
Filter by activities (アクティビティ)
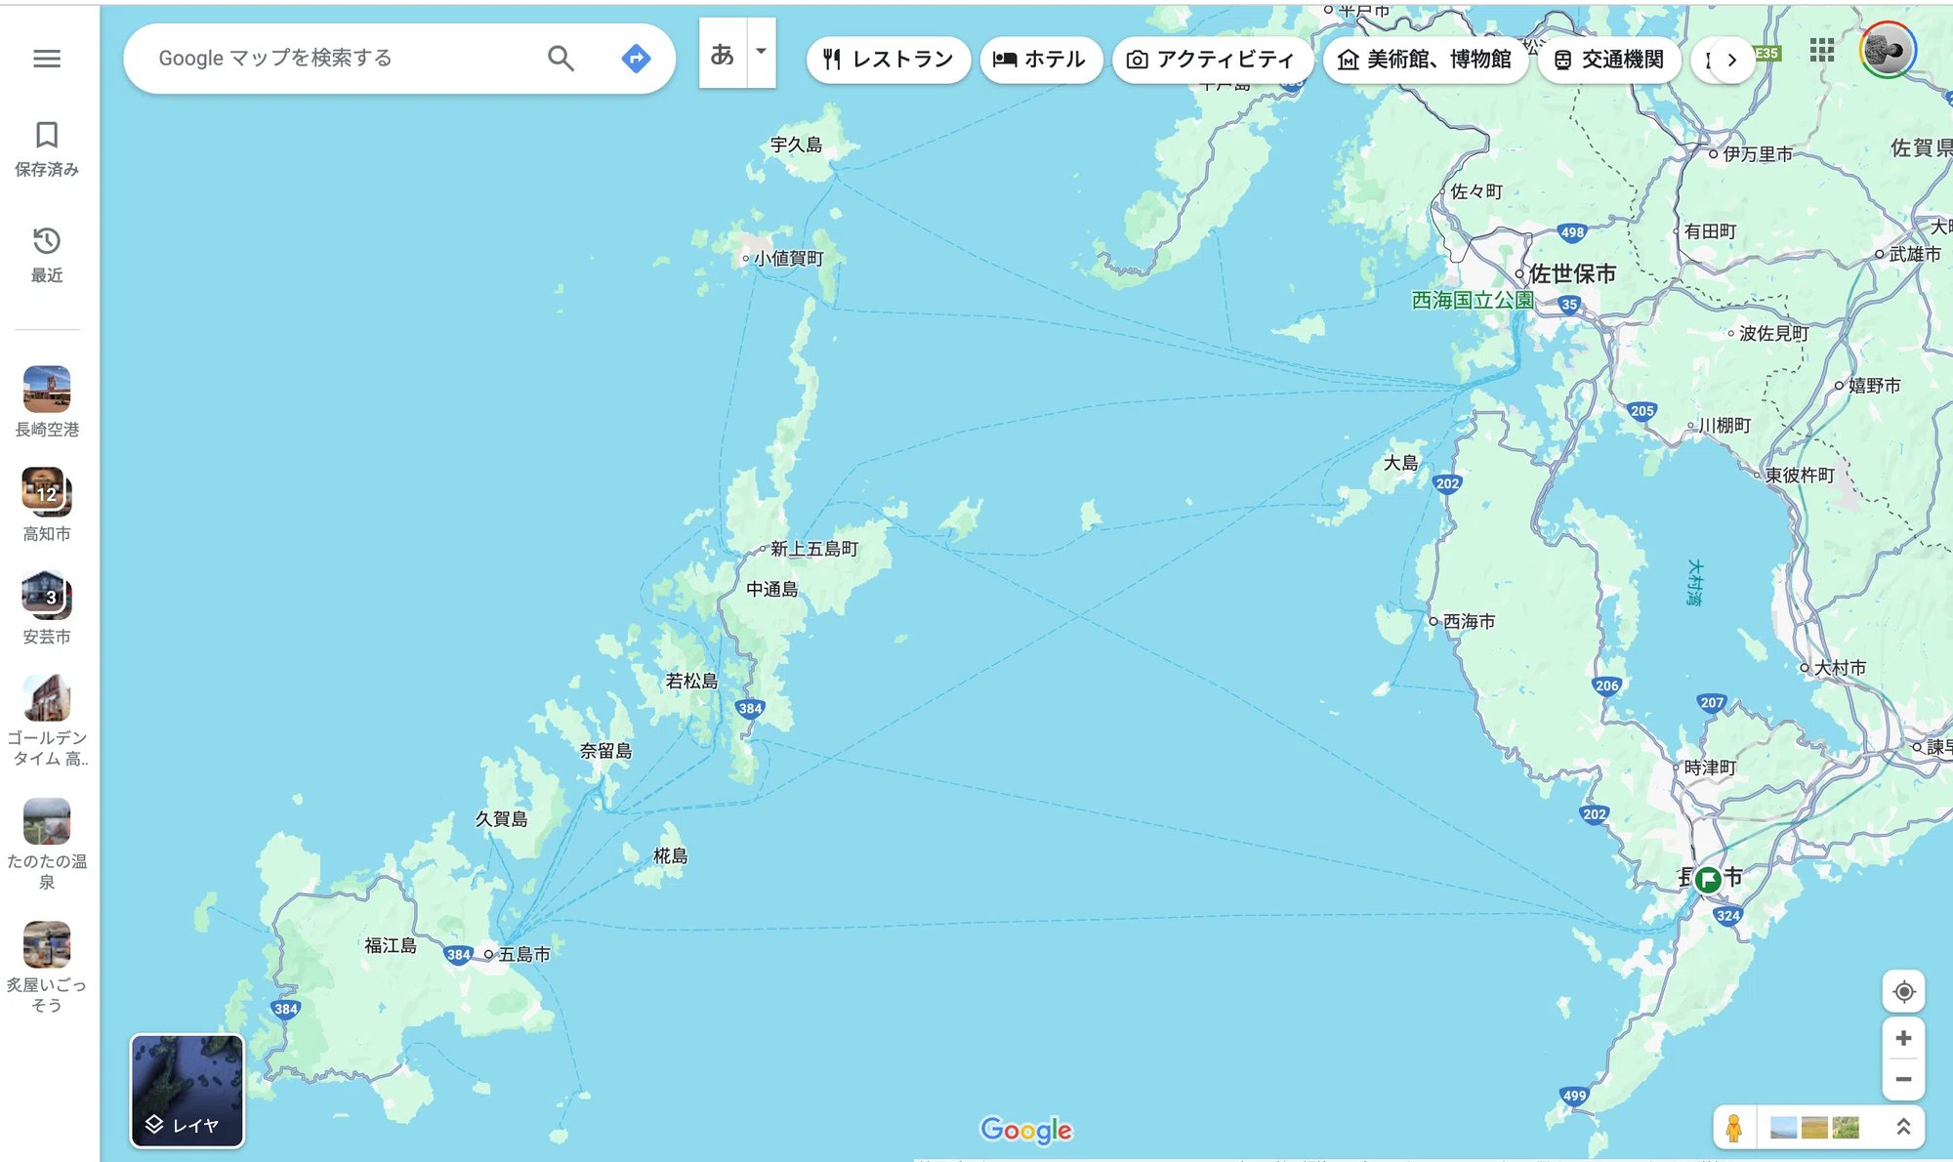pyautogui.click(x=1212, y=60)
